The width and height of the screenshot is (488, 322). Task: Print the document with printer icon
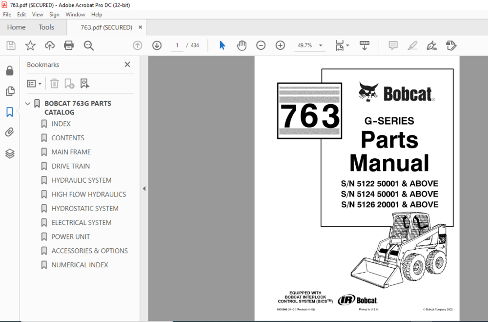point(69,45)
